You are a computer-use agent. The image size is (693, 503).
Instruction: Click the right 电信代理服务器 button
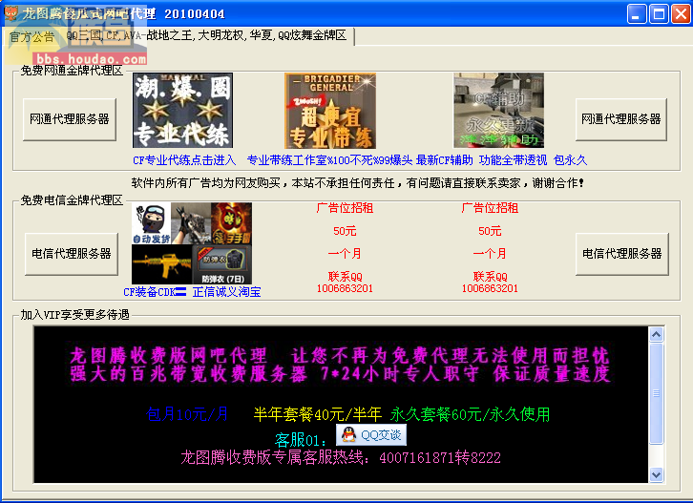pyautogui.click(x=621, y=254)
